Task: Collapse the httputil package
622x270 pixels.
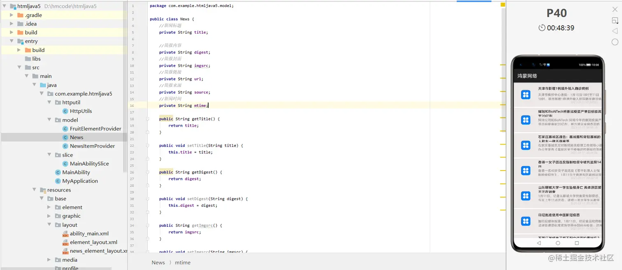Action: coord(49,102)
